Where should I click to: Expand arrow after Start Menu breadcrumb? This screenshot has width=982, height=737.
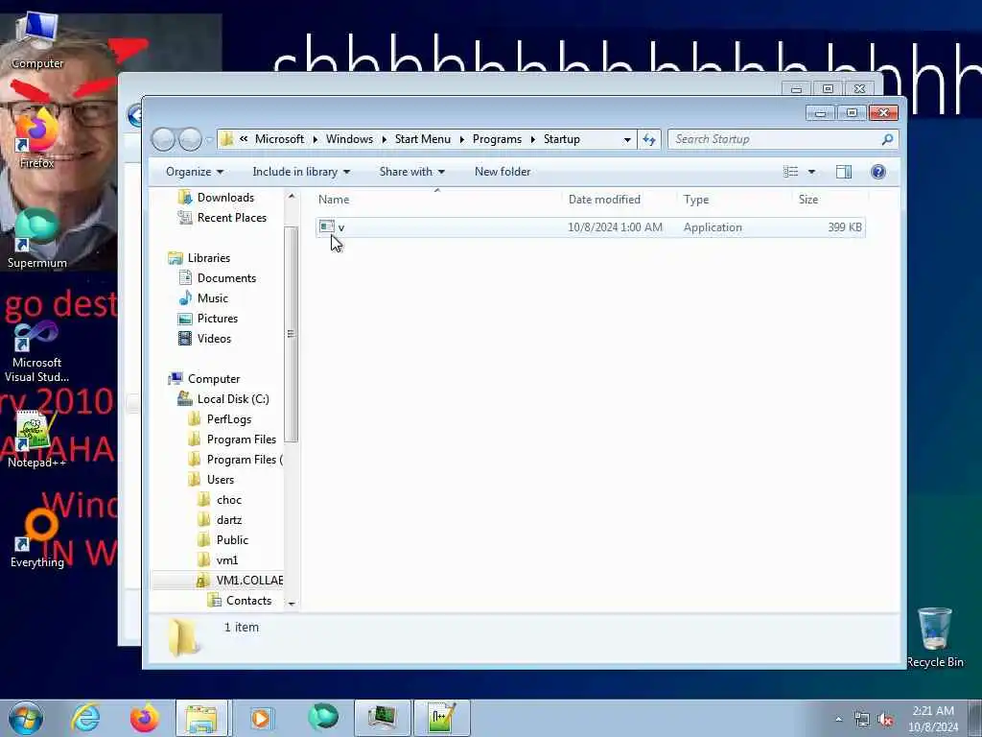pyautogui.click(x=461, y=140)
